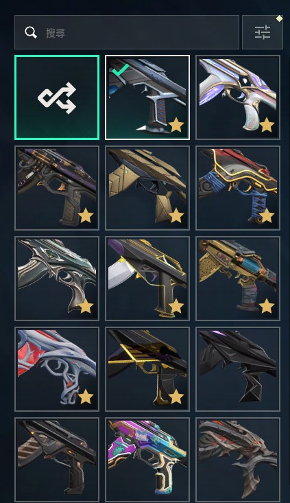The image size is (290, 503).
Task: Open the filter options sliders button
Action: (263, 32)
